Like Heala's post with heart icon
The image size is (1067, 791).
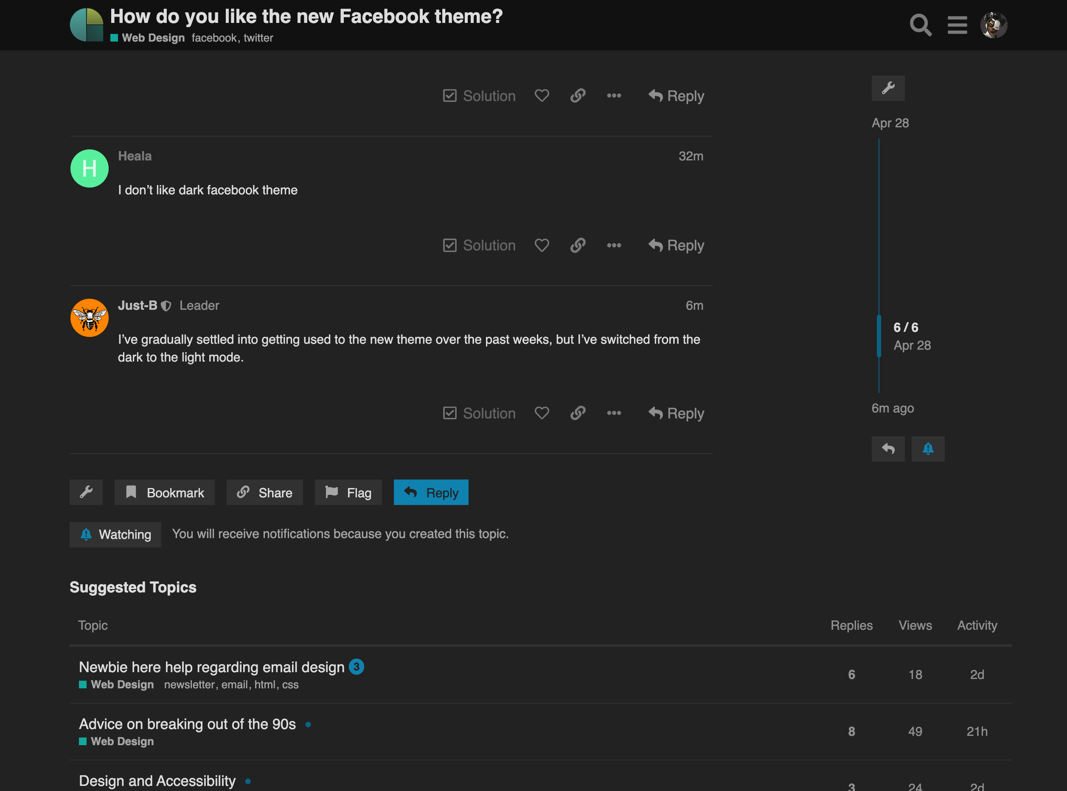[x=542, y=245]
